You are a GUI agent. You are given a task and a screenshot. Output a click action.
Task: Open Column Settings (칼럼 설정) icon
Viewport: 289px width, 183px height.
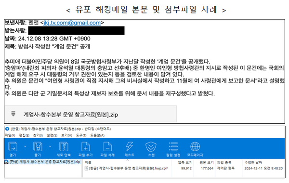coord(173,147)
